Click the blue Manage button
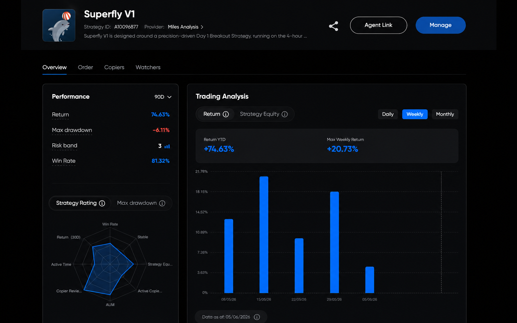Screen dimensions: 517x323 440,25
